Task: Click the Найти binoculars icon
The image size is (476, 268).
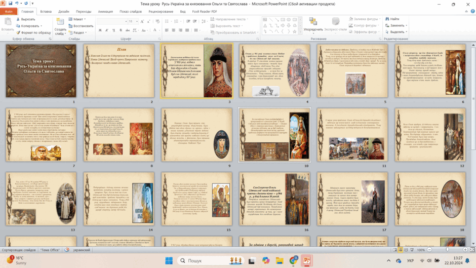Action: 387,19
